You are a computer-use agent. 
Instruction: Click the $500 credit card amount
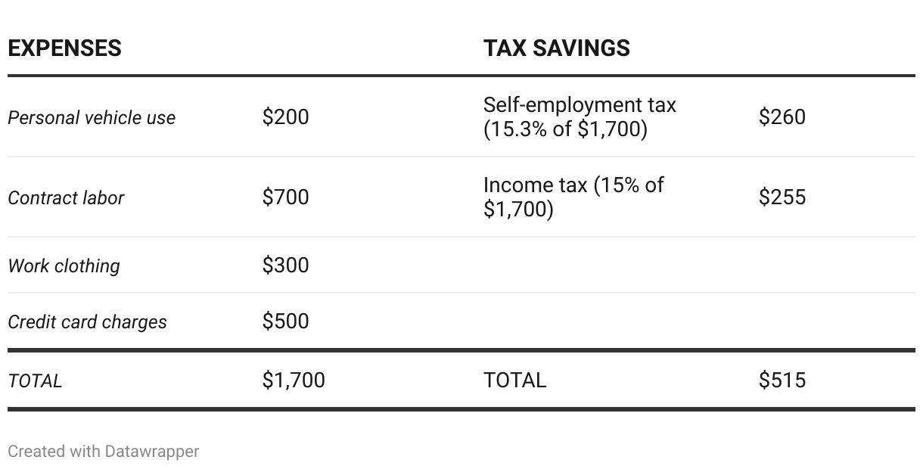pos(285,321)
